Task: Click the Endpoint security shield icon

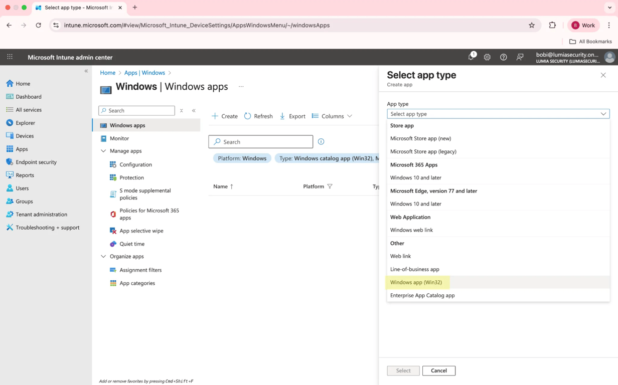Action: point(10,162)
